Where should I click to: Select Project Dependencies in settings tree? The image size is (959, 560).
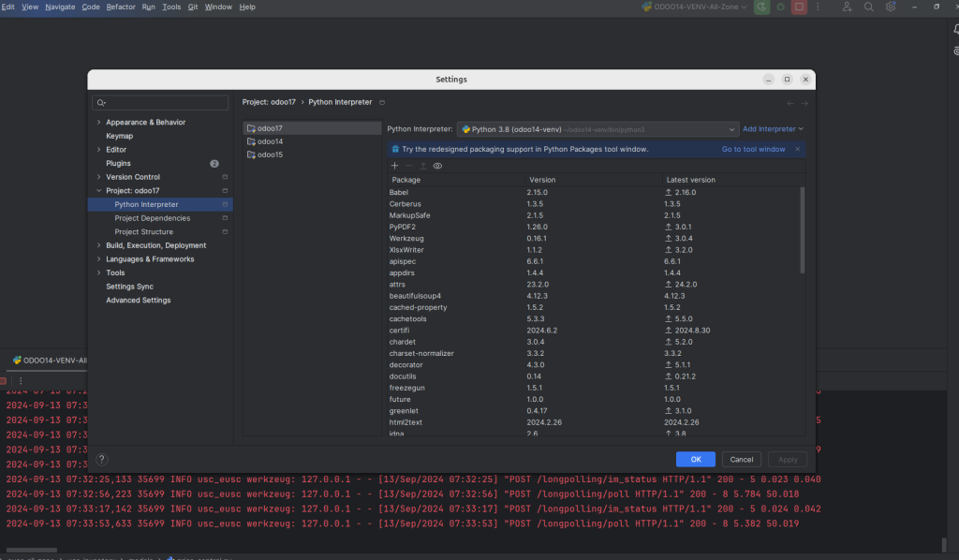pos(153,218)
